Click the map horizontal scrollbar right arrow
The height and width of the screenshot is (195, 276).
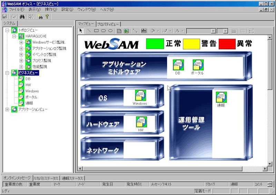265,168
